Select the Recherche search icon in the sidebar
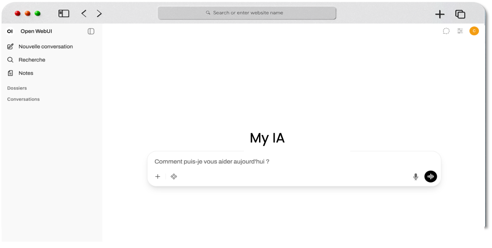This screenshot has height=248, width=492. [10, 60]
